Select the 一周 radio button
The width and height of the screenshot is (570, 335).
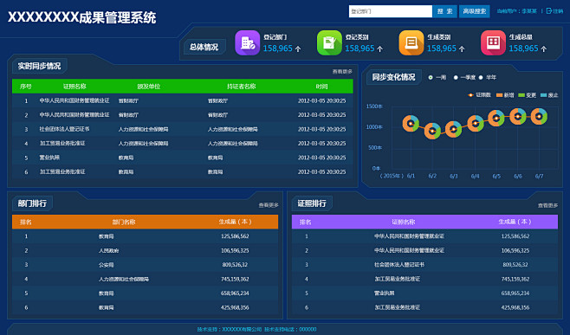tap(431, 77)
